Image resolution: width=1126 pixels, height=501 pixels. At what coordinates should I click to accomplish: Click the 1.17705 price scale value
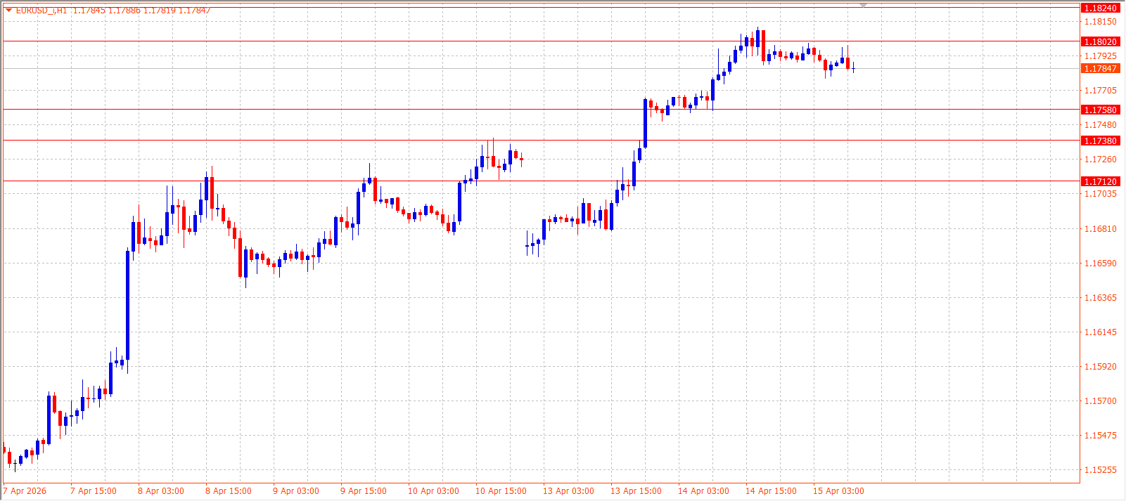point(1101,91)
